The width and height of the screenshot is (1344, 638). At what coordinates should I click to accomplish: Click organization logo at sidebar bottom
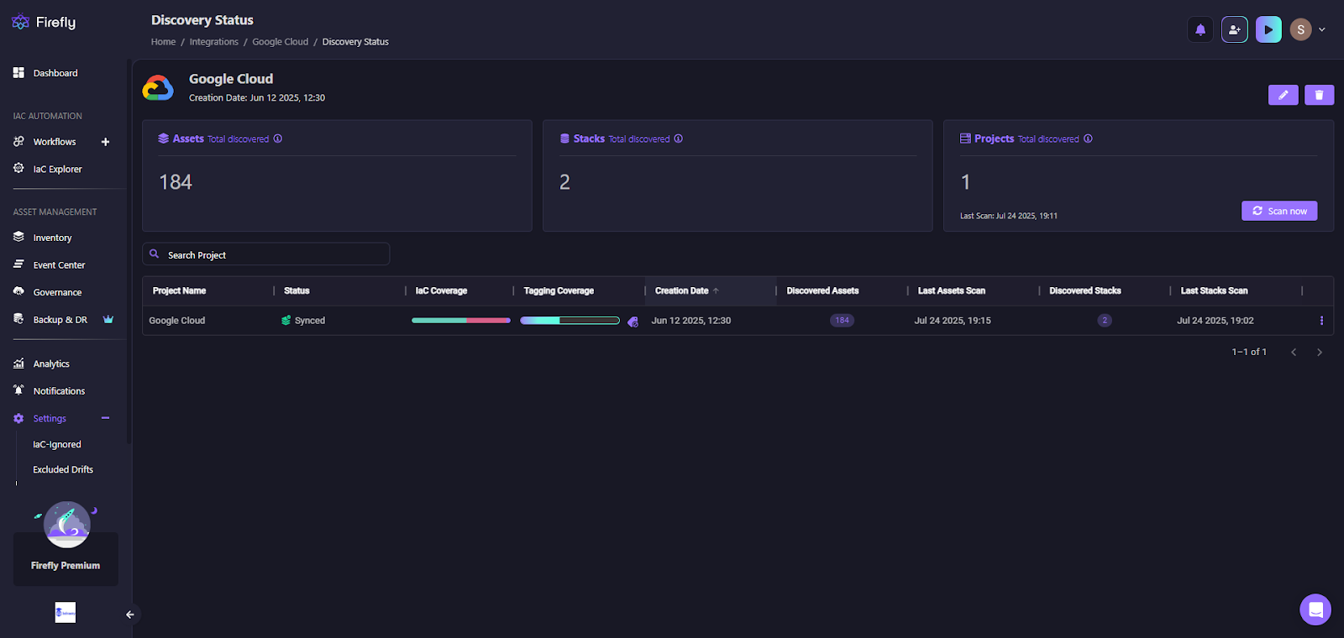pyautogui.click(x=66, y=613)
